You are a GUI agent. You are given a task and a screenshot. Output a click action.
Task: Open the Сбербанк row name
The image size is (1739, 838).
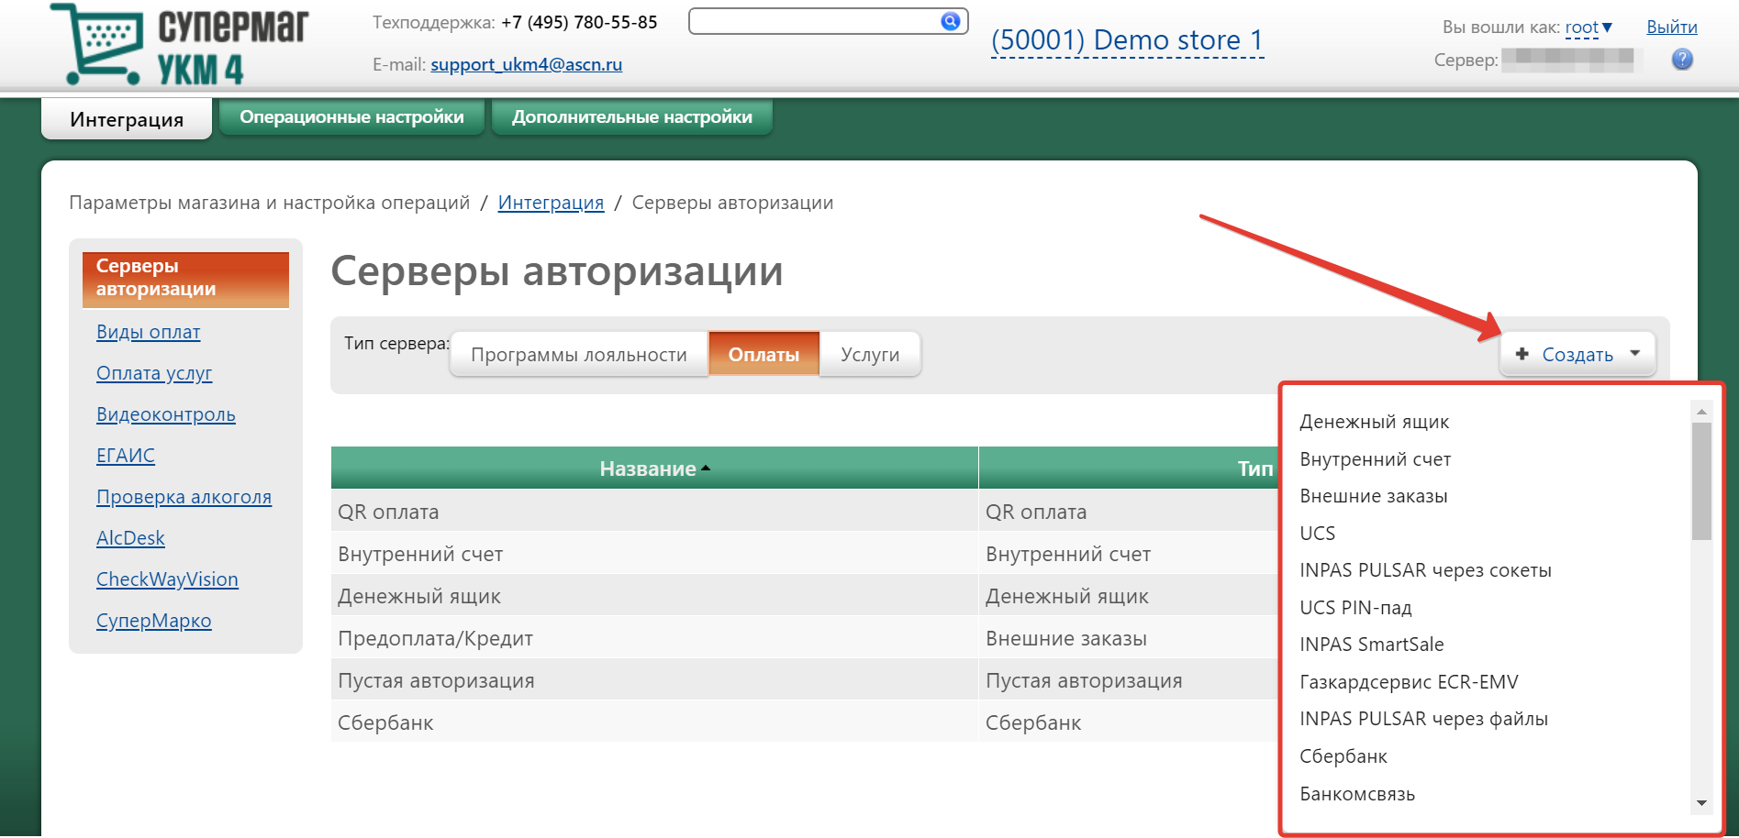pos(385,723)
